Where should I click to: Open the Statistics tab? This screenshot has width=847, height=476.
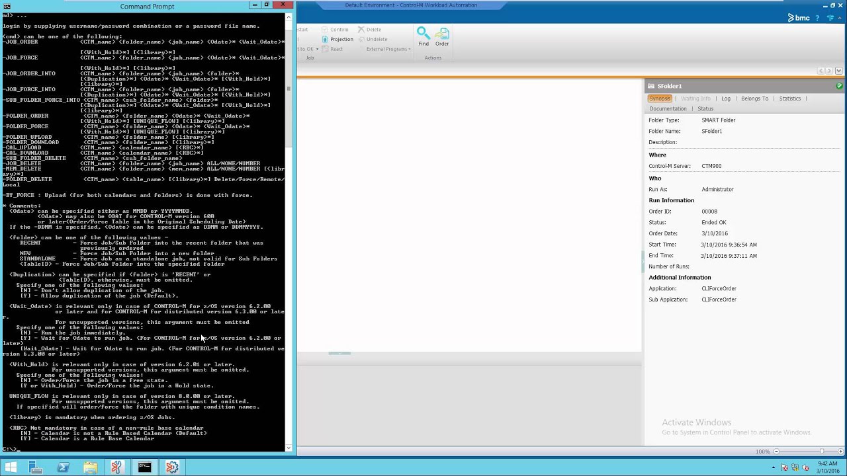(790, 99)
